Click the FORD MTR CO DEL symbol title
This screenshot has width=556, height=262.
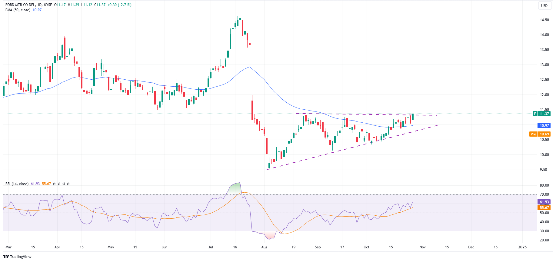(20, 5)
